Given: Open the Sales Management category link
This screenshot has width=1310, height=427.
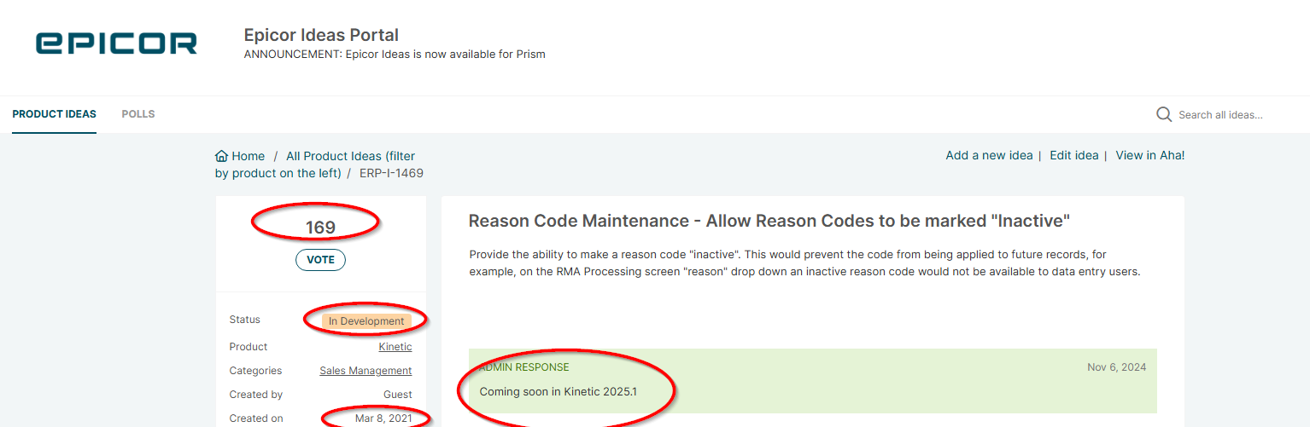Looking at the screenshot, I should click(x=366, y=371).
